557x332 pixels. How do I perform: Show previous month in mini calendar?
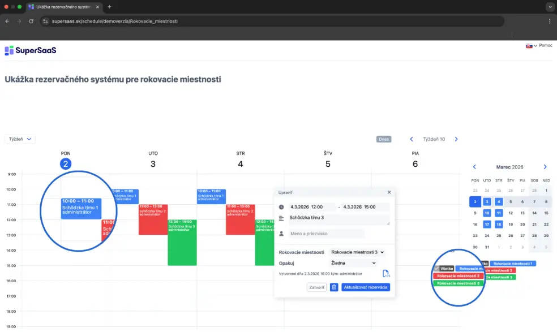tap(474, 167)
